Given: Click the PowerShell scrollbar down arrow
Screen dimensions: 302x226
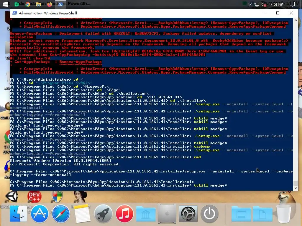Looking at the screenshot, I should [296, 188].
